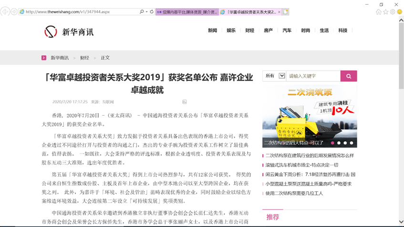This screenshot has height=227, width=404.
Task: Click the vertical scrollbar up arrow
Action: tap(401, 20)
